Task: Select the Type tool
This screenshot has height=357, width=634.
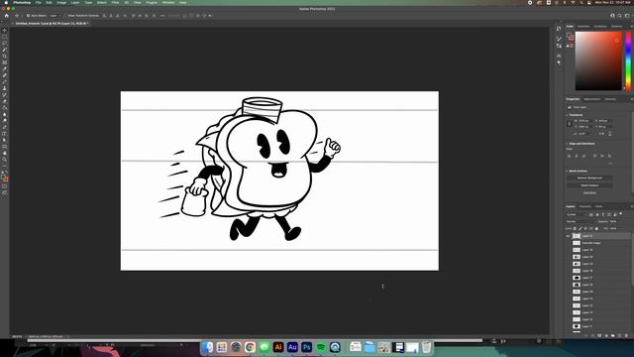Action: coord(4,134)
